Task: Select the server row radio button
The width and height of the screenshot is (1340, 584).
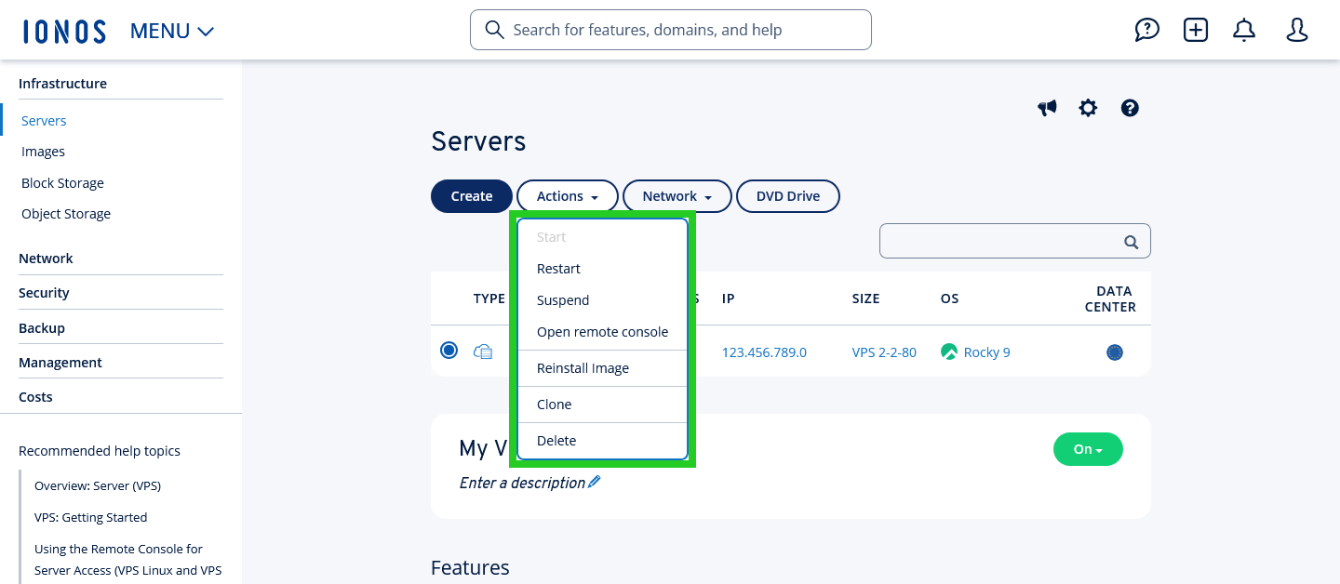Action: [x=449, y=351]
